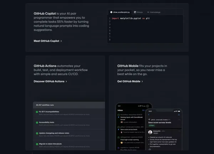Open the Accessibility tests workflow run
214x154 pixels.
tap(69, 124)
